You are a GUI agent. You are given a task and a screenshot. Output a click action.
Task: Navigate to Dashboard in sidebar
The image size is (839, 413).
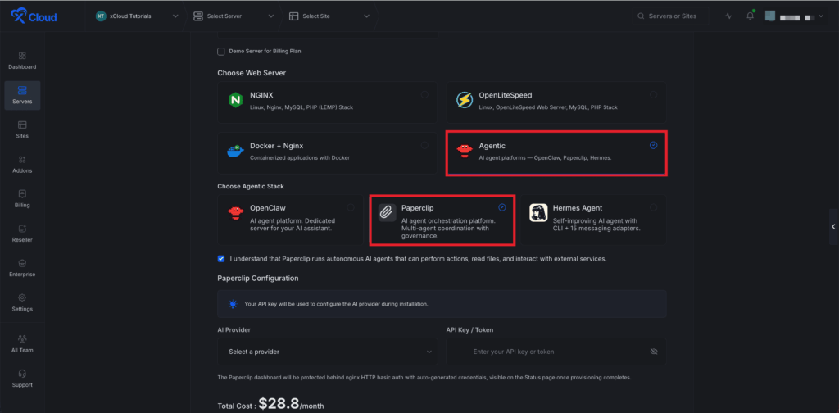[x=22, y=61]
